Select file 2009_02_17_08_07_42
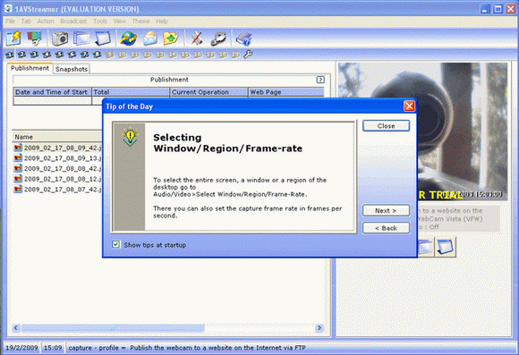This screenshot has width=519, height=355. pyautogui.click(x=57, y=190)
